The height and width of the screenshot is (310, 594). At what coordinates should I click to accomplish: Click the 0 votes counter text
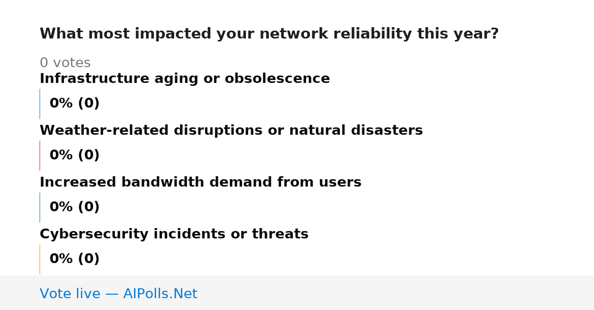(65, 63)
